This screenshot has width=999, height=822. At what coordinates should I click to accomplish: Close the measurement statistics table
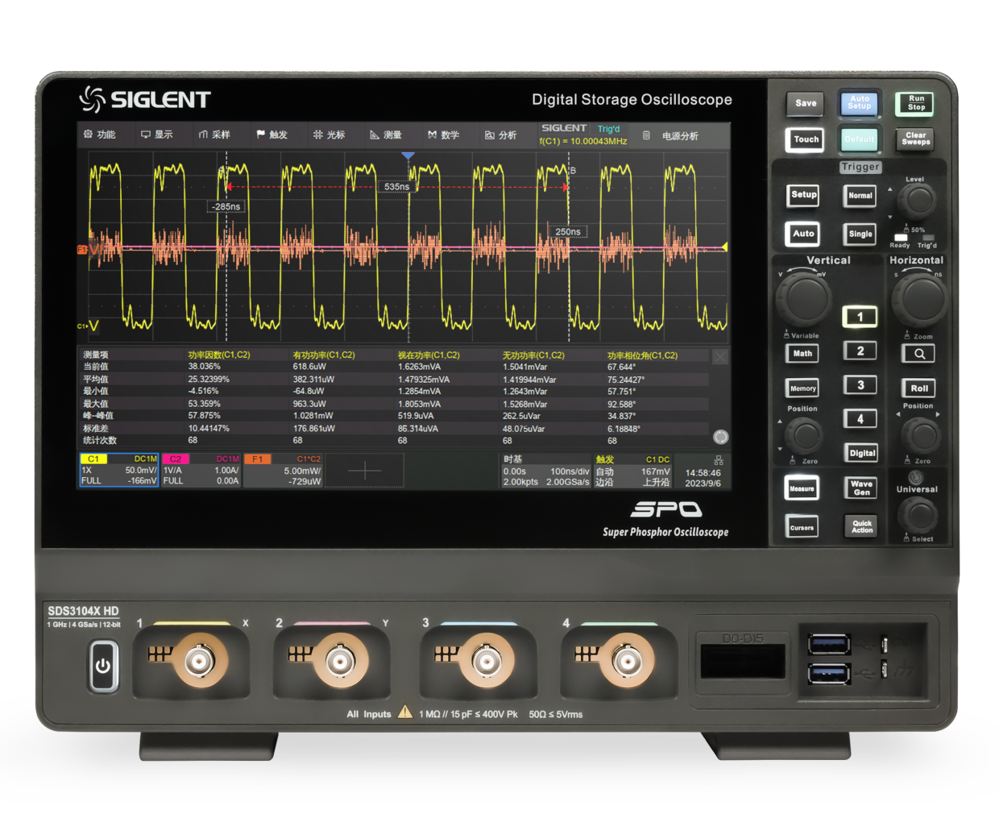[x=720, y=356]
